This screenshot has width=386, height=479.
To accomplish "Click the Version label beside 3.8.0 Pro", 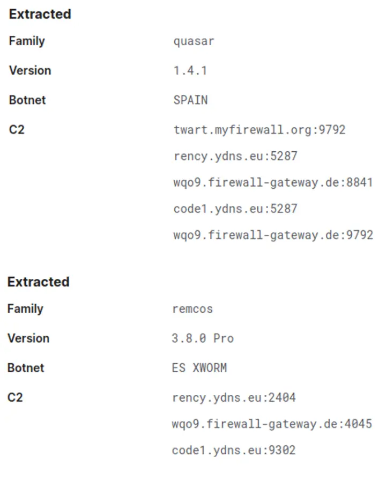I will (x=28, y=338).
